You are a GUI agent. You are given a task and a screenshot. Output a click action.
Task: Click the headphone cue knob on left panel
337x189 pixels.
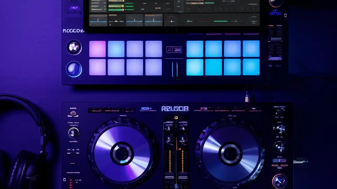coord(73,133)
